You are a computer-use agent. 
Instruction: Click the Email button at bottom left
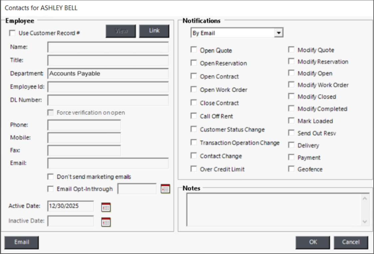point(22,242)
